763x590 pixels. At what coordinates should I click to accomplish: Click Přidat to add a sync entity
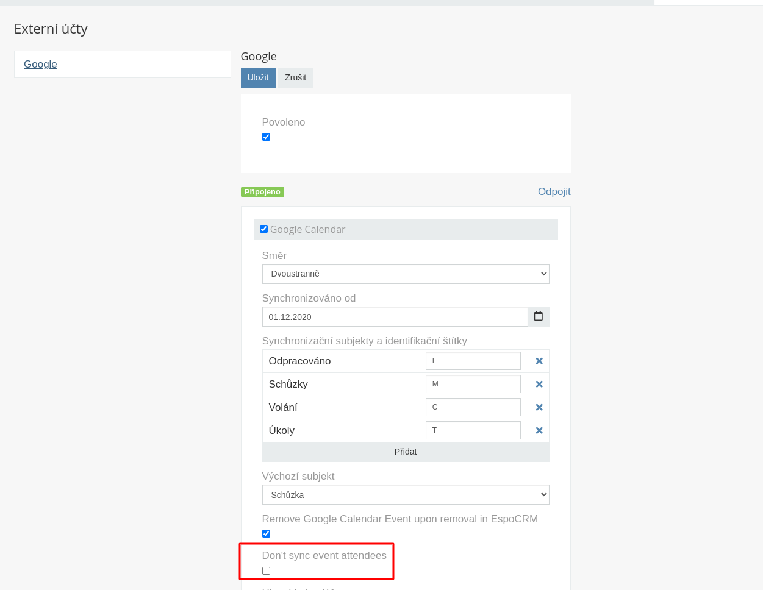406,452
